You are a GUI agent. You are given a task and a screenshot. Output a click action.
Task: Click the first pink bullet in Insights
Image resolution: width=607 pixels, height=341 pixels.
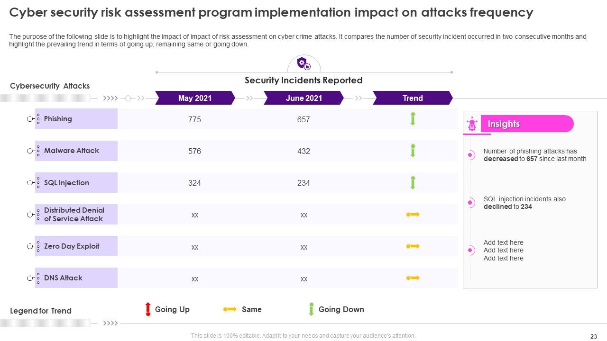(471, 155)
